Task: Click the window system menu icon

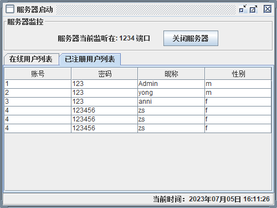Action: tap(10, 9)
